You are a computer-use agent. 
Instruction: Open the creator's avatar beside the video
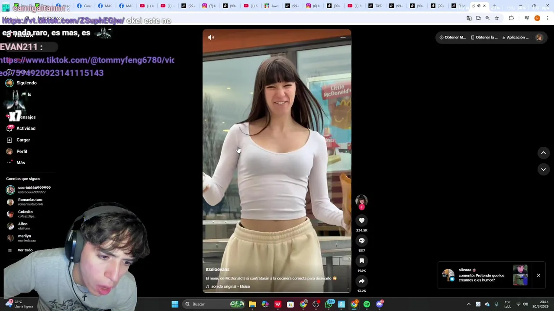pos(361,200)
